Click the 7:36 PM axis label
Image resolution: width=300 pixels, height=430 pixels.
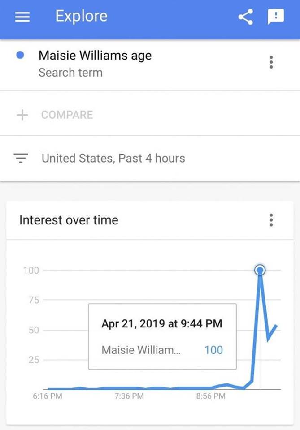[x=129, y=396]
